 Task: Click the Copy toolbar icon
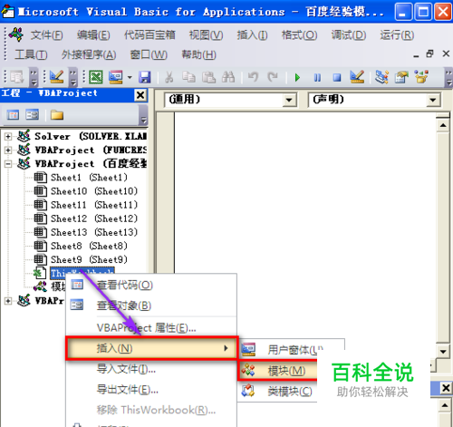click(188, 77)
